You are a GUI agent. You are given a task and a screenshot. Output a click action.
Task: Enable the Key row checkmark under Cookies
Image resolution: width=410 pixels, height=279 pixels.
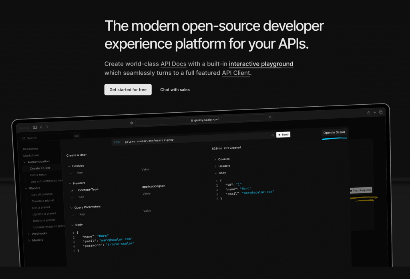coord(71,172)
